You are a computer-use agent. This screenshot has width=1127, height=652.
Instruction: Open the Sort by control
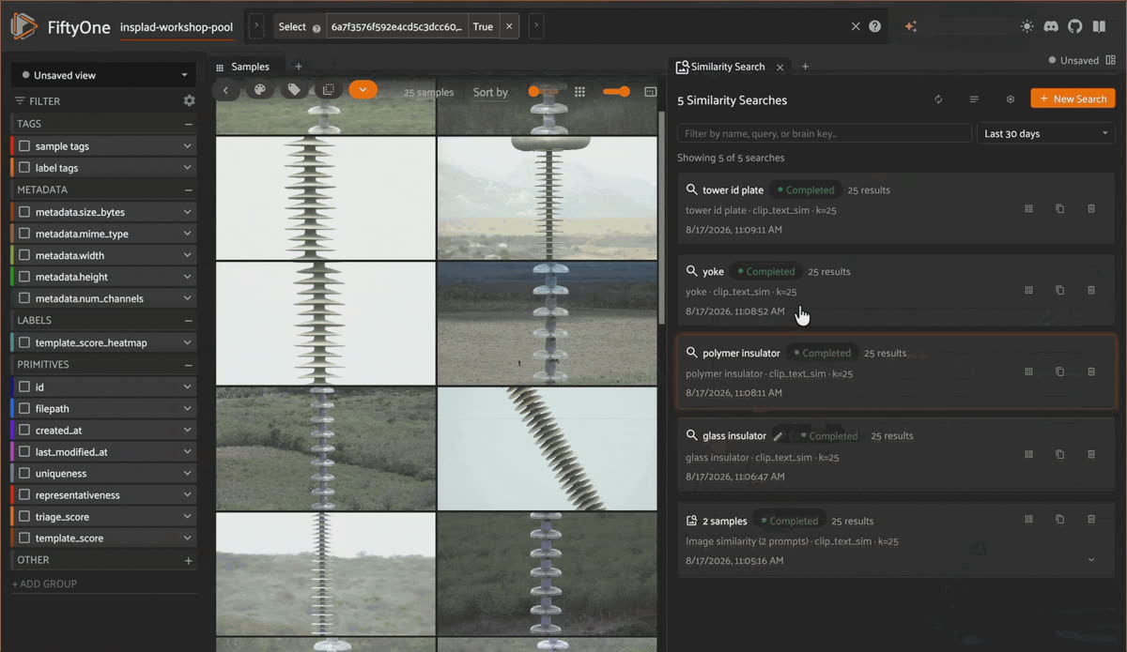490,92
